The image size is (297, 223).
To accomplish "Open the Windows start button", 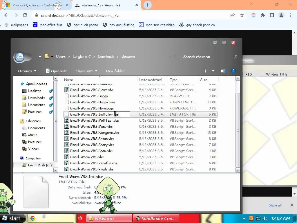I will [13, 218].
